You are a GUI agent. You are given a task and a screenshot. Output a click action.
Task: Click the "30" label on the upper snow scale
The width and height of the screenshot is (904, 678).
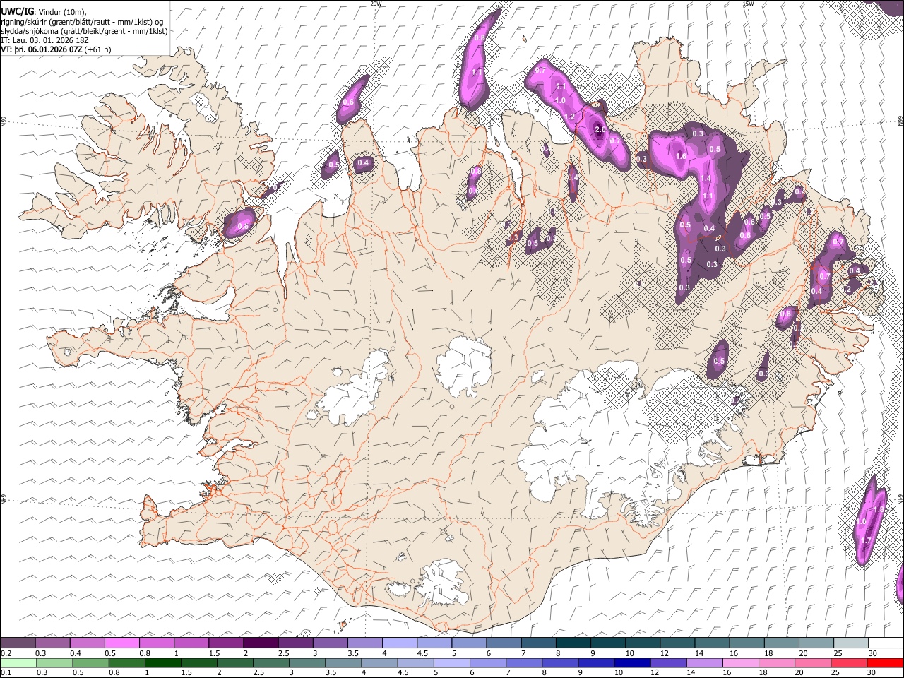click(872, 653)
